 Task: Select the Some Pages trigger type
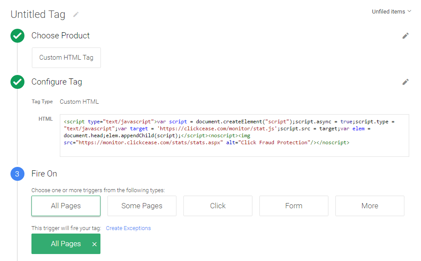(142, 206)
